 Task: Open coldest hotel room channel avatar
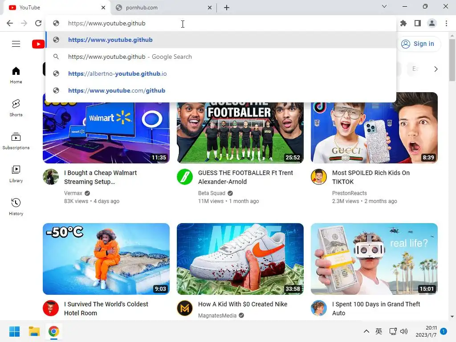click(51, 308)
